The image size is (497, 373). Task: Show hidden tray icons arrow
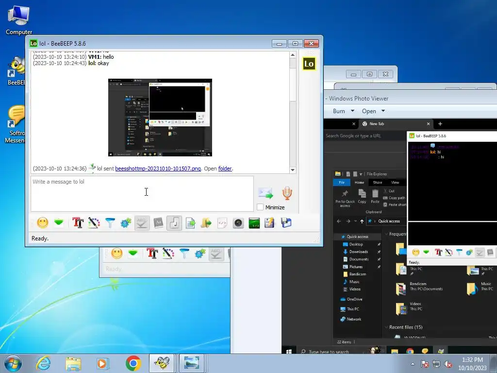pyautogui.click(x=413, y=364)
